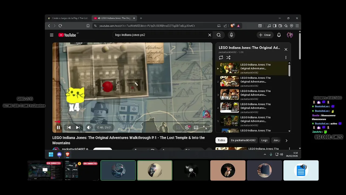This screenshot has width=346, height=195.
Task: Open first EN DIRECTO stream thumbnail
Action: [x=45, y=170]
